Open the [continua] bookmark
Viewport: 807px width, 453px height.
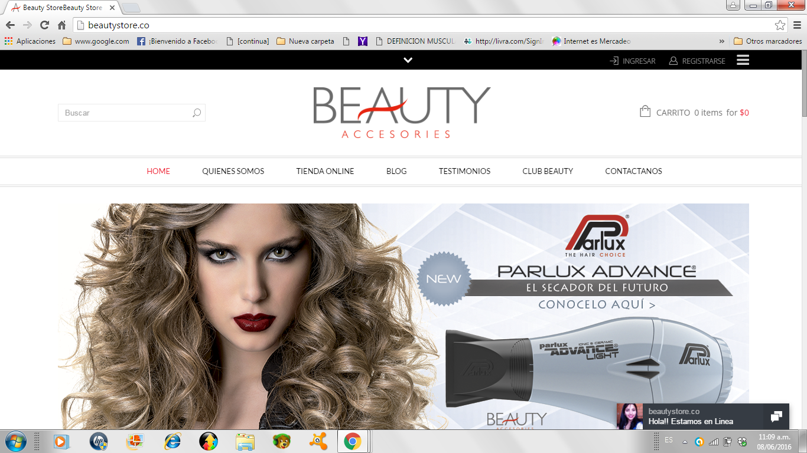pyautogui.click(x=248, y=41)
